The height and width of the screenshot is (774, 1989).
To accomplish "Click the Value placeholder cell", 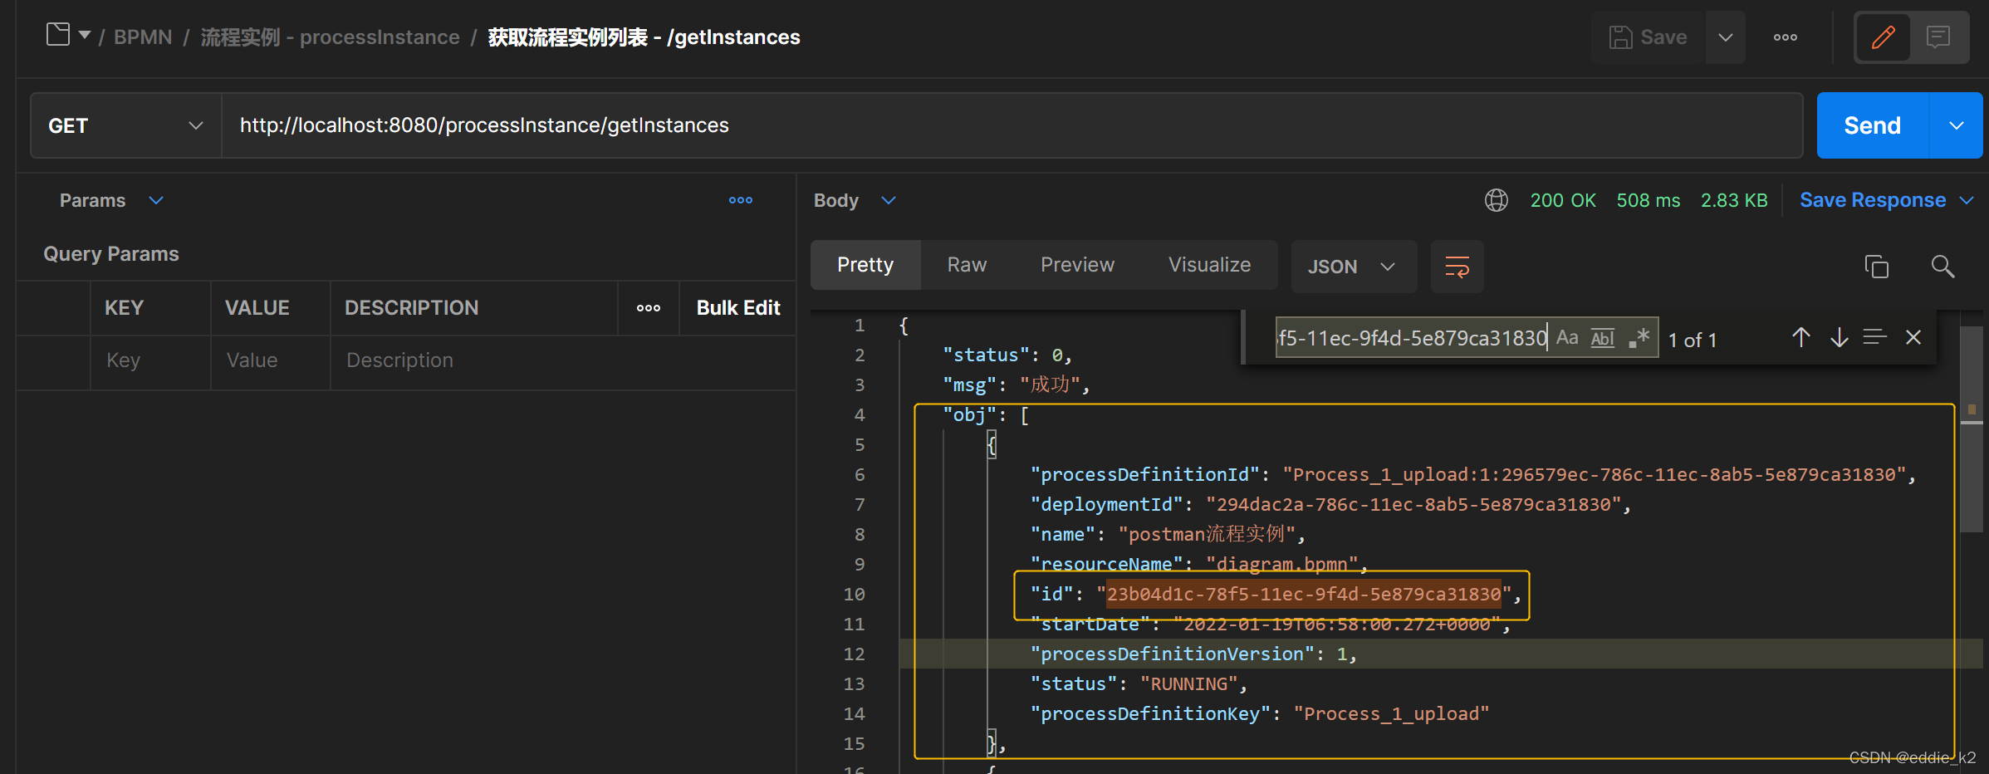I will pyautogui.click(x=271, y=360).
